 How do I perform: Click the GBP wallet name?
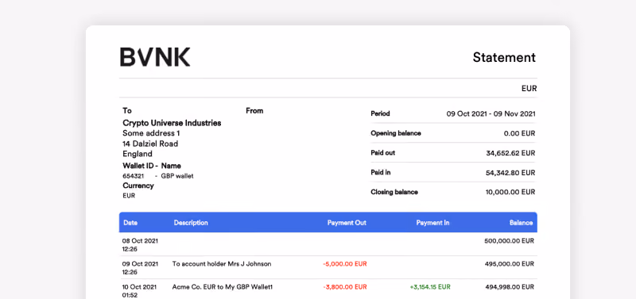[x=177, y=176]
